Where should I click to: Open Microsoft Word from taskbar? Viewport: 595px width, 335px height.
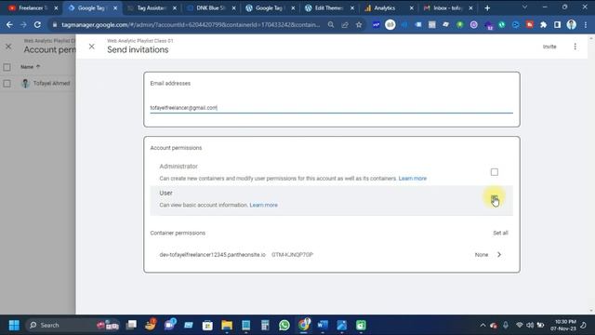tap(323, 325)
